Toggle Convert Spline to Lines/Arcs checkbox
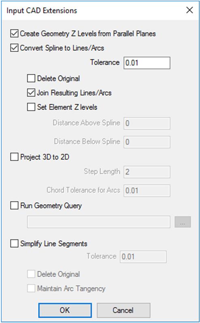This screenshot has height=323, width=200. point(14,48)
